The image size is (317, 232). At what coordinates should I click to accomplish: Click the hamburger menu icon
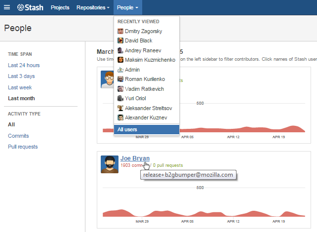pyautogui.click(x=7, y=7)
